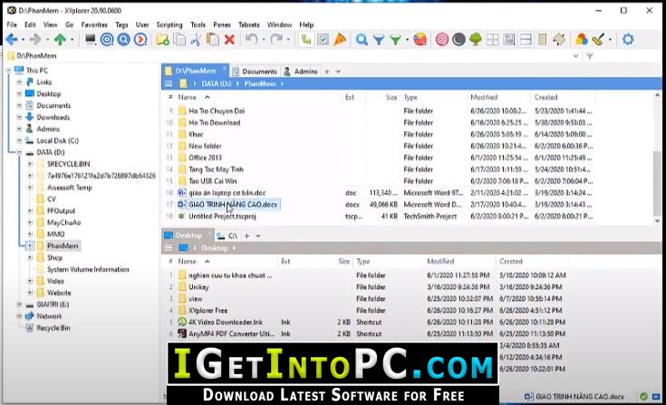The image size is (666, 405).
Task: Select 4K Video Downloader.lnk shortcut
Action: [226, 323]
